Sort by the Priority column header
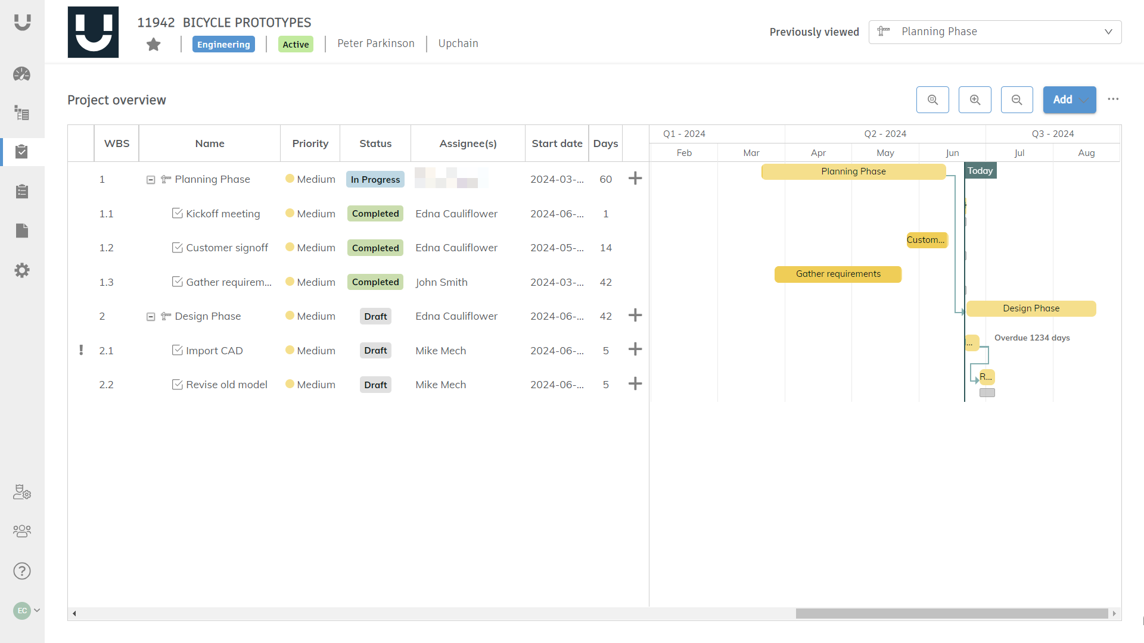The image size is (1144, 643). tap(310, 143)
